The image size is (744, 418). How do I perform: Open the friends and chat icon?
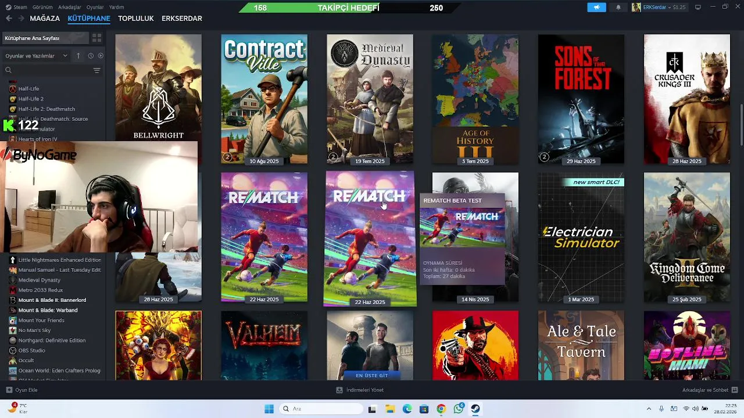click(x=735, y=390)
